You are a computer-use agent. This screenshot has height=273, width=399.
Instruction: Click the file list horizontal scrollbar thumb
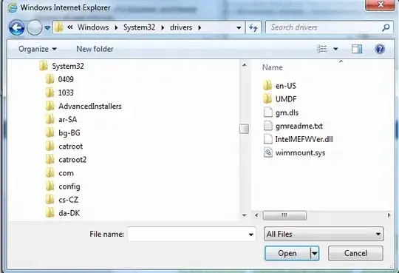point(284,215)
